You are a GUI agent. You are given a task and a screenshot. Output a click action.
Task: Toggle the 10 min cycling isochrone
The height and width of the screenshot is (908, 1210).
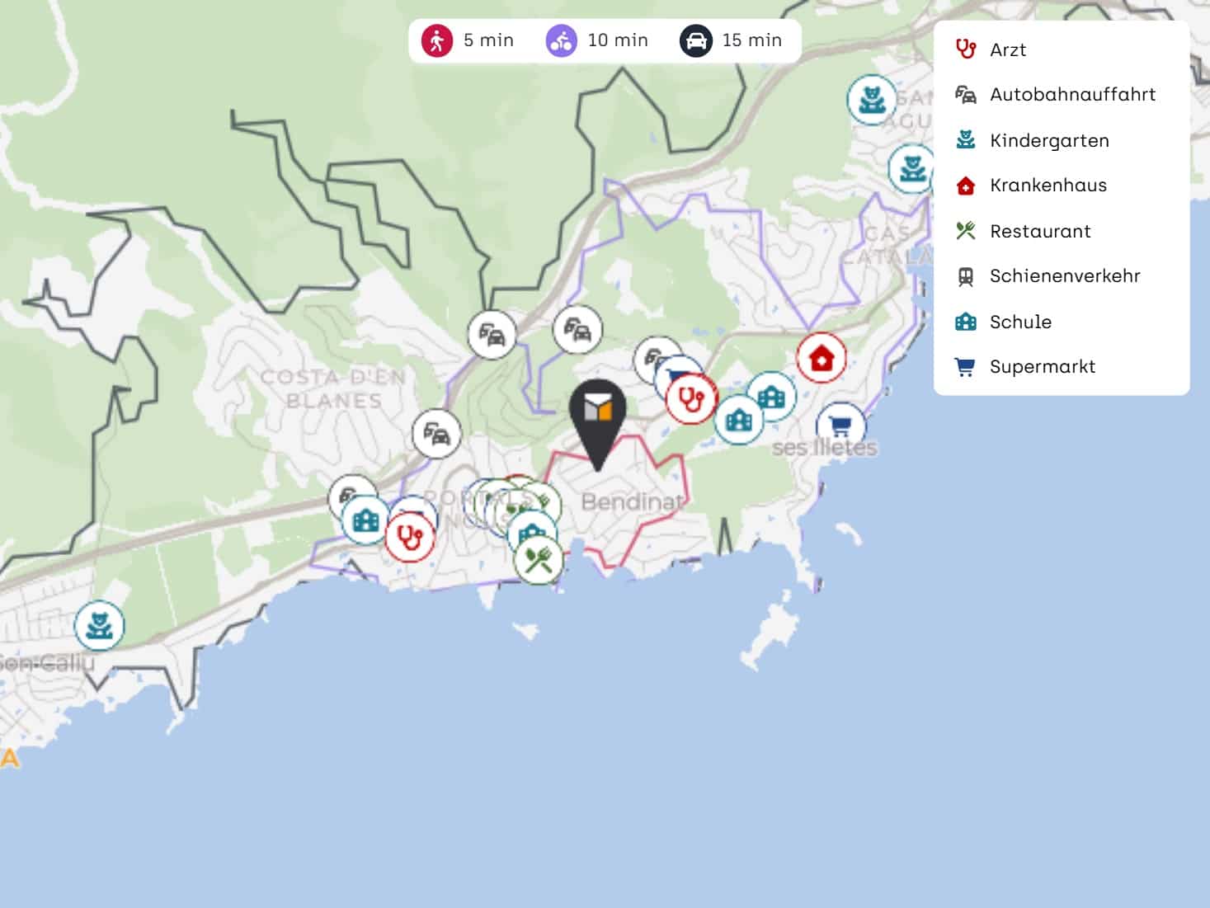coord(597,40)
